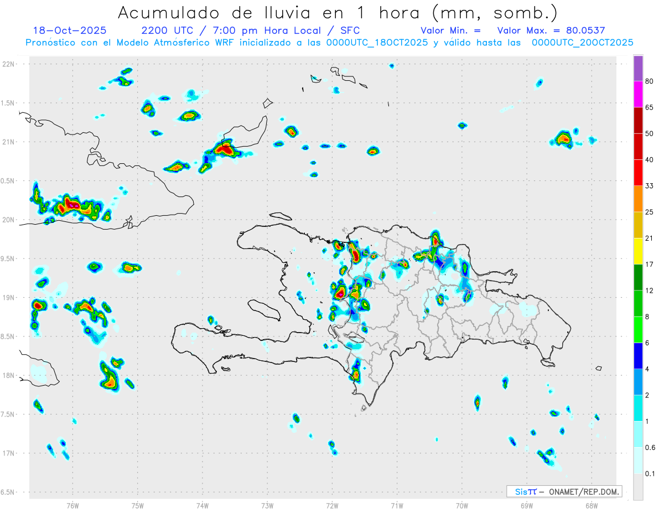Click the '76W' longitude label
This screenshot has height=513, width=664.
point(72,505)
